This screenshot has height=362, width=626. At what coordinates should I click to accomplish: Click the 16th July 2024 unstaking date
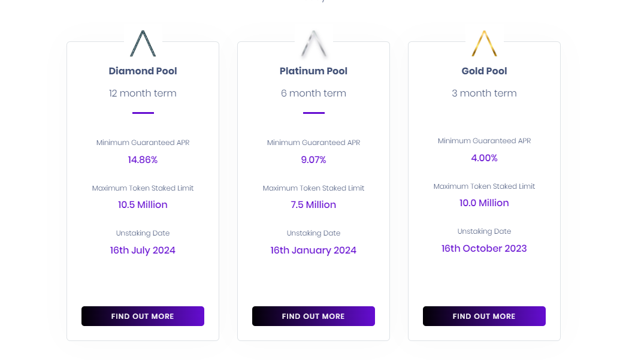click(x=143, y=251)
